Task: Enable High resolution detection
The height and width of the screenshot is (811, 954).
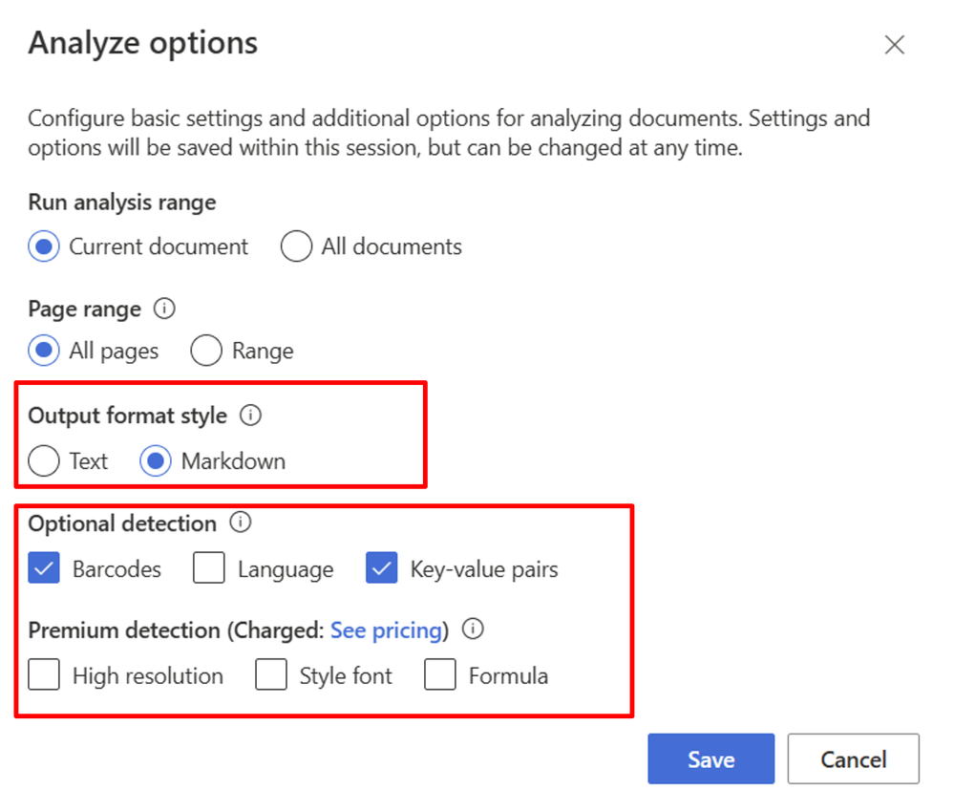Action: [44, 675]
